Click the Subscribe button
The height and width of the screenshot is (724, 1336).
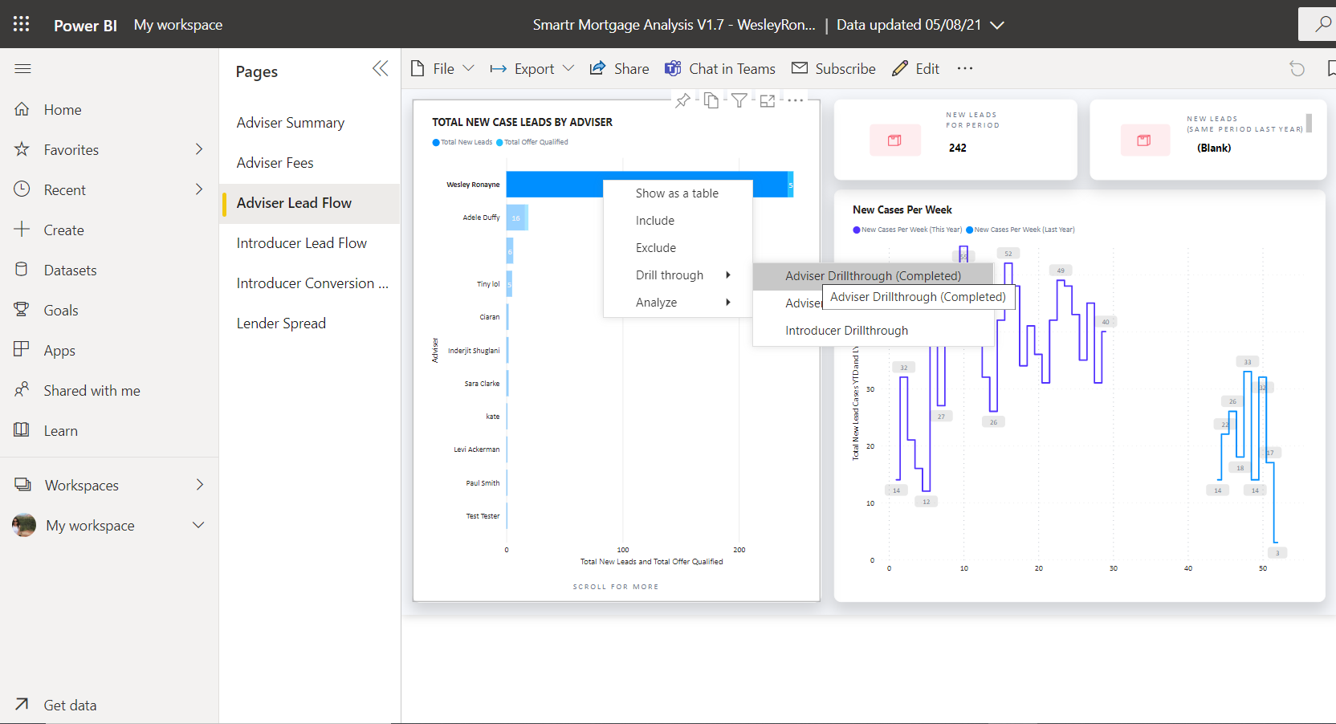coord(833,69)
